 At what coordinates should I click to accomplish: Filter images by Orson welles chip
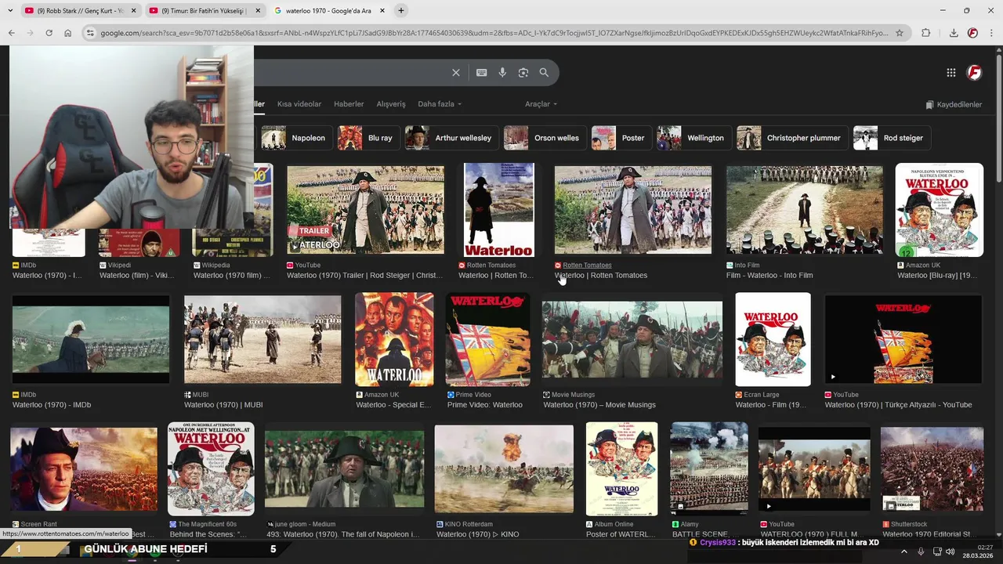[x=544, y=138]
